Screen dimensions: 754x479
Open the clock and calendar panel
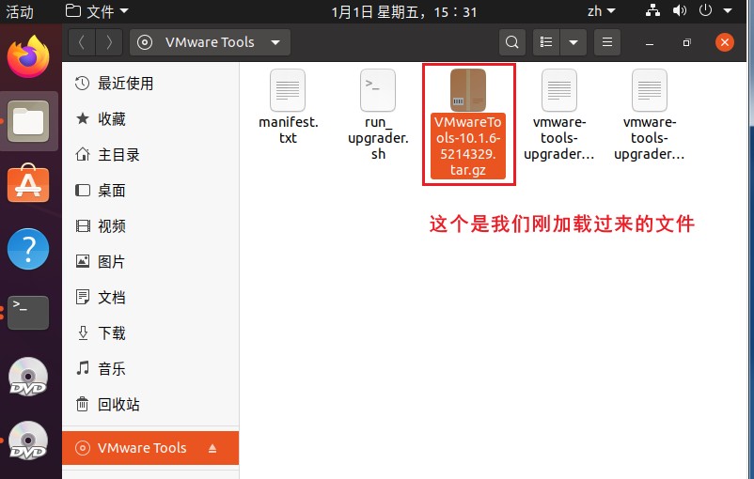404,11
